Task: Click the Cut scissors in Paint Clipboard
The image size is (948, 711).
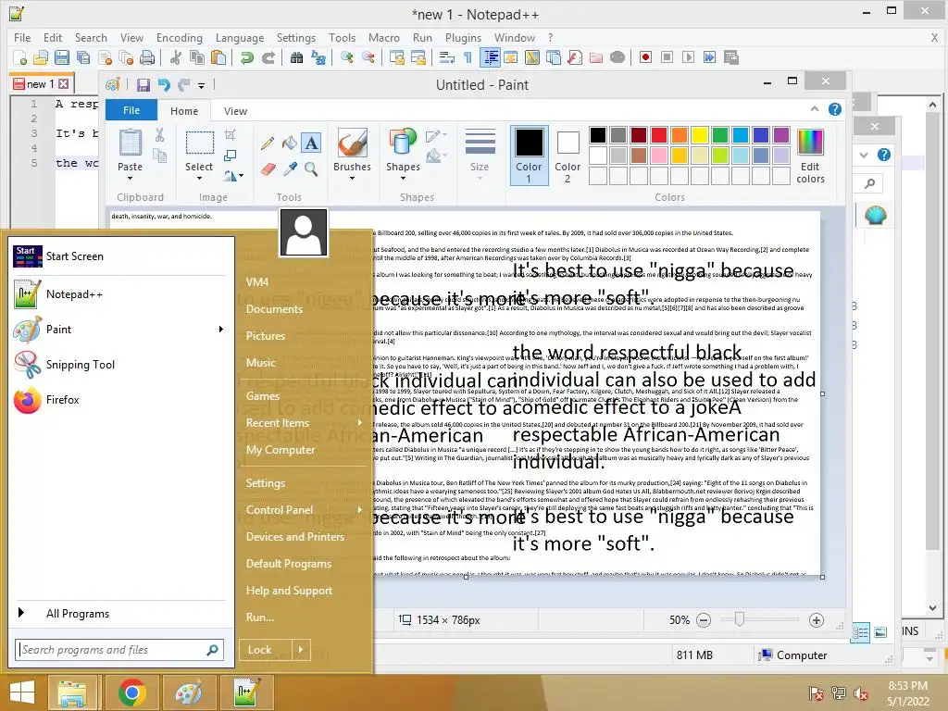Action: [159, 135]
